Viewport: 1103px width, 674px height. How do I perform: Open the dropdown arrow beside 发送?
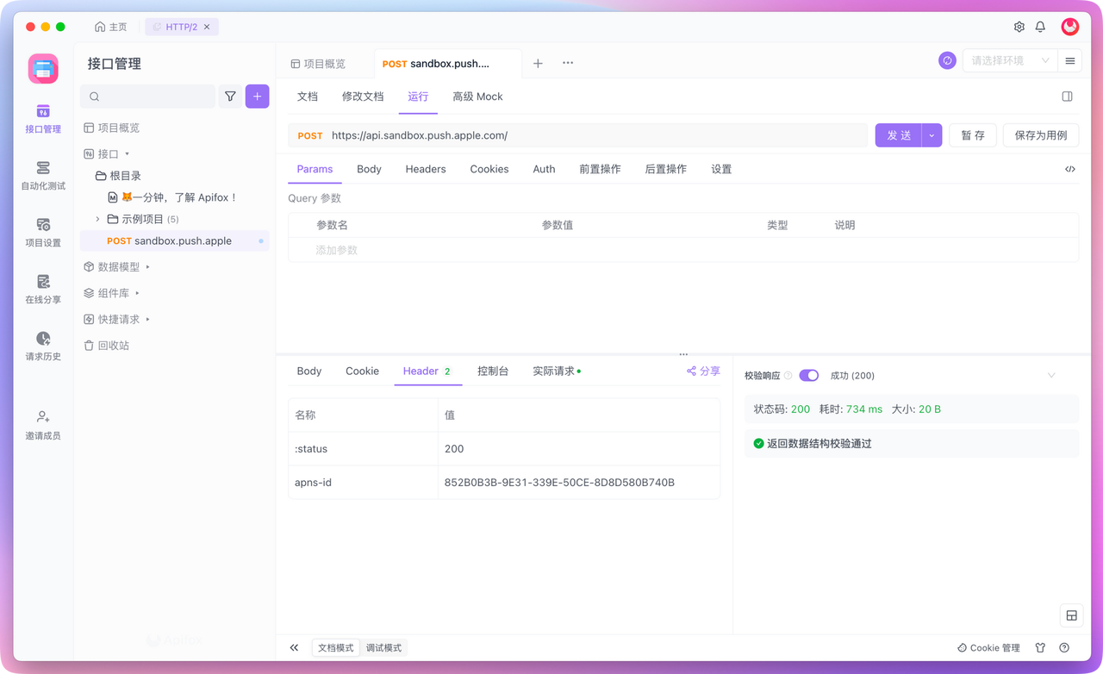(x=932, y=135)
